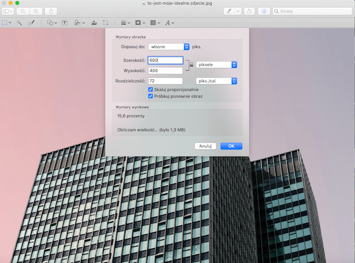Open the 'Dopasuj do' własne dropdown
The width and height of the screenshot is (355, 263).
(x=169, y=46)
